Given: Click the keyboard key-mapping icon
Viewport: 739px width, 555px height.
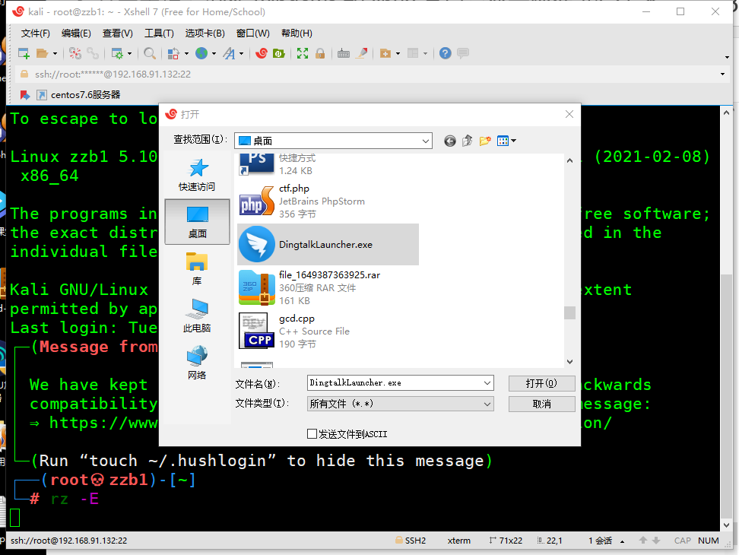Looking at the screenshot, I should 344,54.
